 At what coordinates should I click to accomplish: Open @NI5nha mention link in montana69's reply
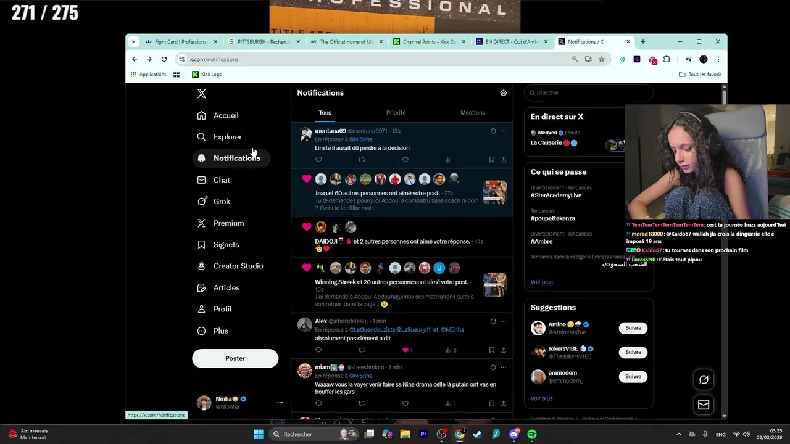360,139
